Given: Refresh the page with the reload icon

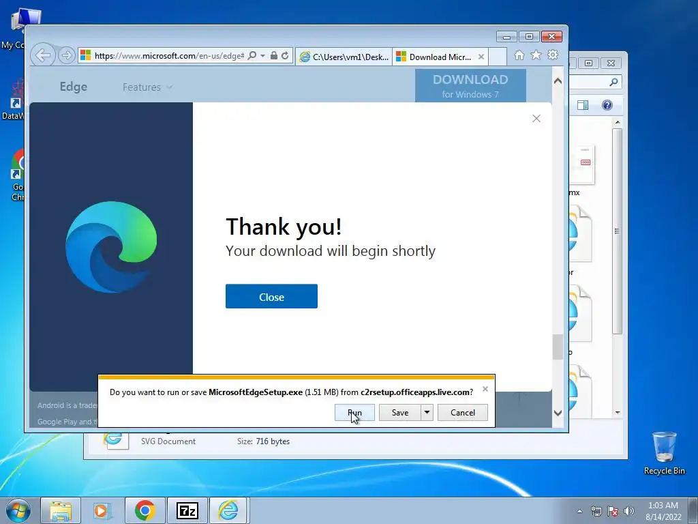Looking at the screenshot, I should coord(285,56).
